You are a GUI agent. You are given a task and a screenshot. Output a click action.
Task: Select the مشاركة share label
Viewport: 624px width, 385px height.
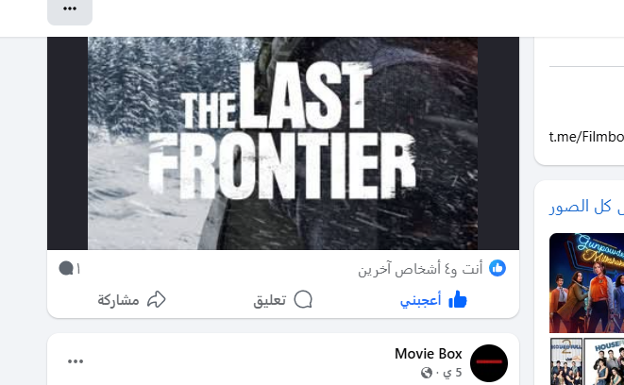click(118, 300)
